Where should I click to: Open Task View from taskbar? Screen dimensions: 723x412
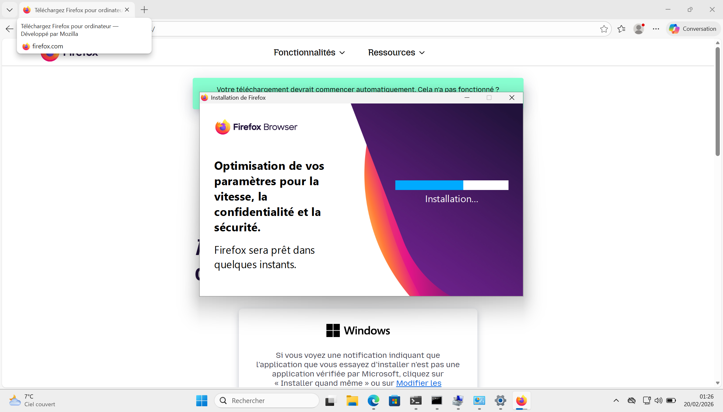(x=331, y=400)
